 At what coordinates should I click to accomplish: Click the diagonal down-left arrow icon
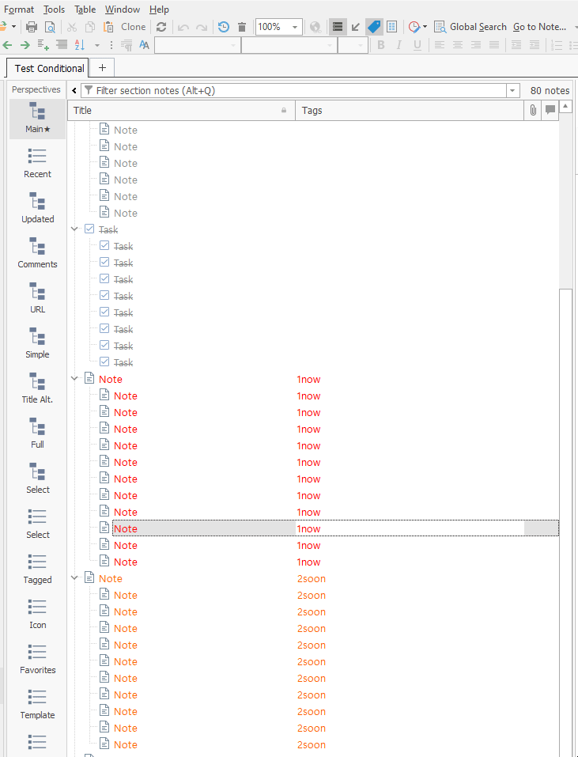click(356, 27)
